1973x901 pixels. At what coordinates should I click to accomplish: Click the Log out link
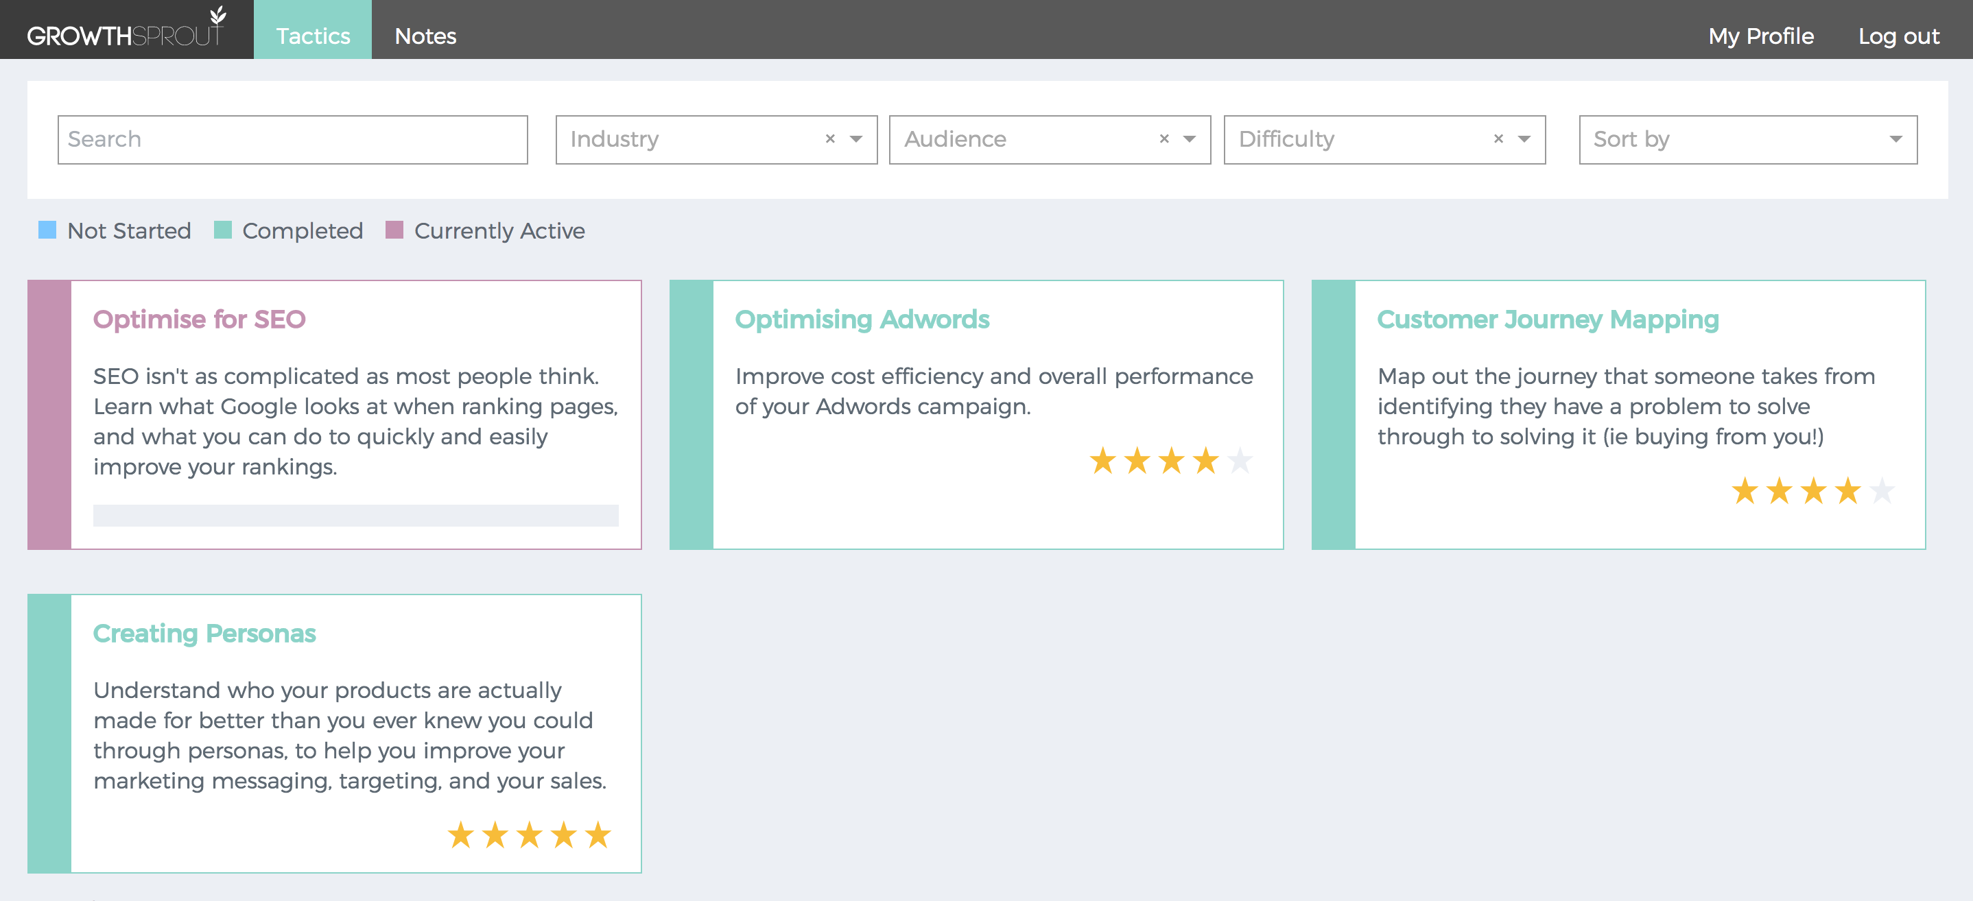1898,35
